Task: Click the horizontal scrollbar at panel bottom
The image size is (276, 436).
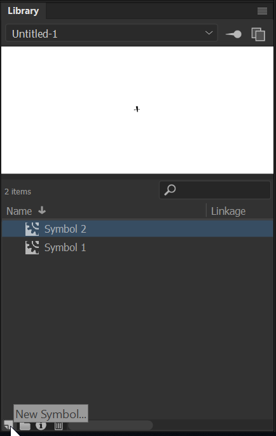Action: (x=111, y=425)
